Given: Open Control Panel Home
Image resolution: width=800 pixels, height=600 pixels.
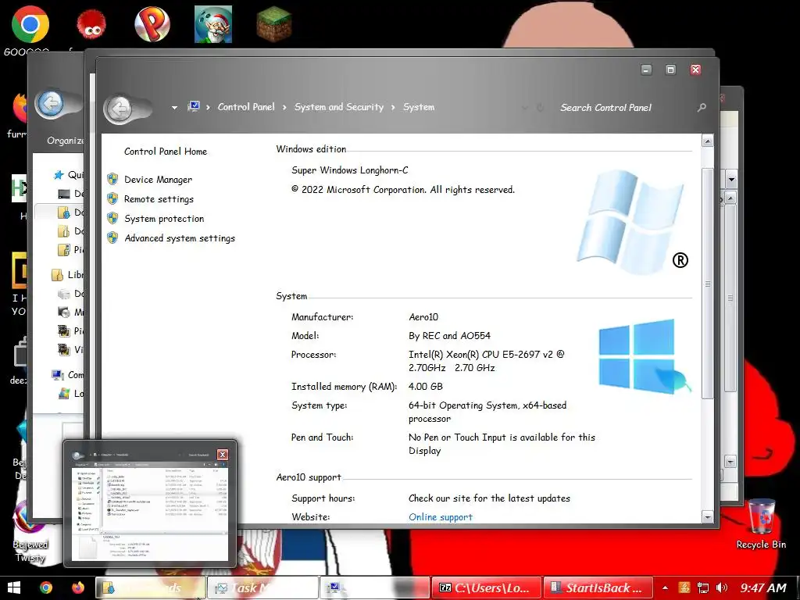Looking at the screenshot, I should pyautogui.click(x=166, y=151).
